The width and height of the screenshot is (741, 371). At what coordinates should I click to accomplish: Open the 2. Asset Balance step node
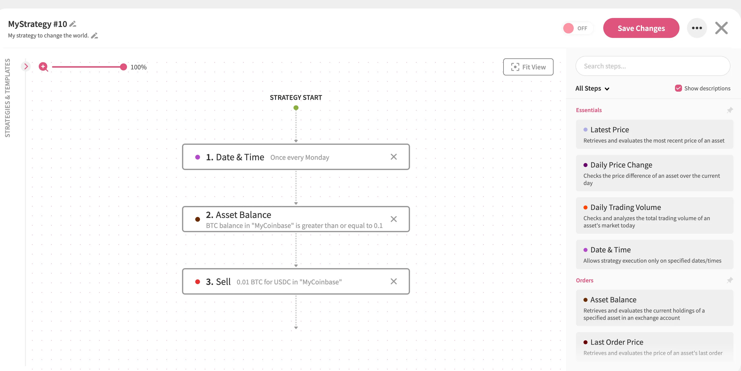(296, 219)
